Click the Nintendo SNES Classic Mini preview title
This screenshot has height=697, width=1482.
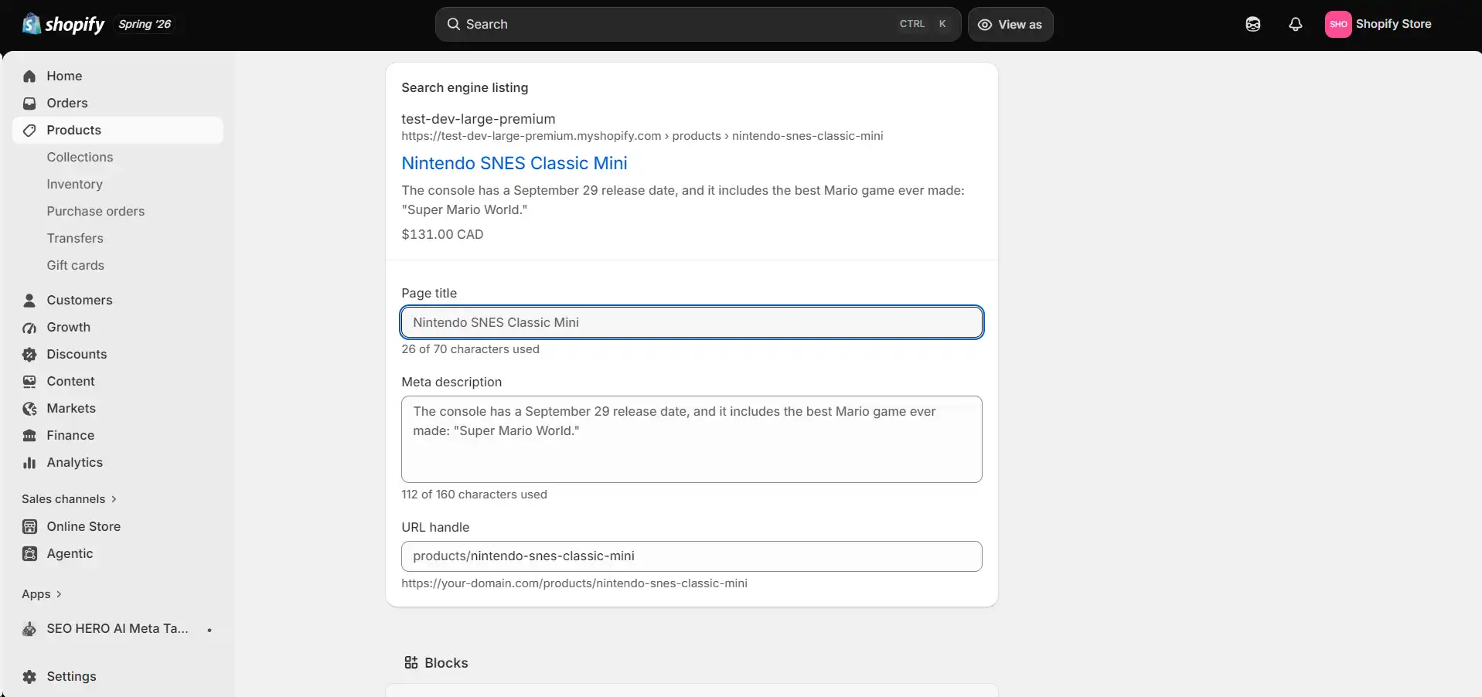(x=514, y=163)
